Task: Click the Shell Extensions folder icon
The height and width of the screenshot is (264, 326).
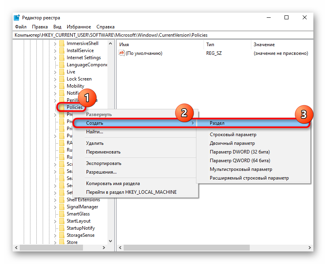Action: 62,200
